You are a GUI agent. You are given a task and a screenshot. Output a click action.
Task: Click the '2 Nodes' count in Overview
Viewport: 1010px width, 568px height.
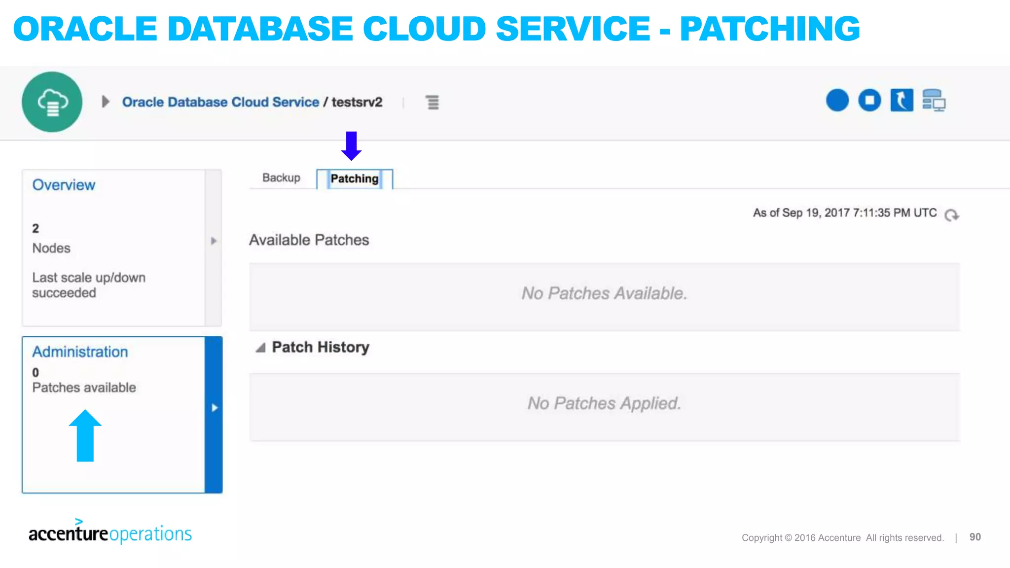(x=51, y=238)
